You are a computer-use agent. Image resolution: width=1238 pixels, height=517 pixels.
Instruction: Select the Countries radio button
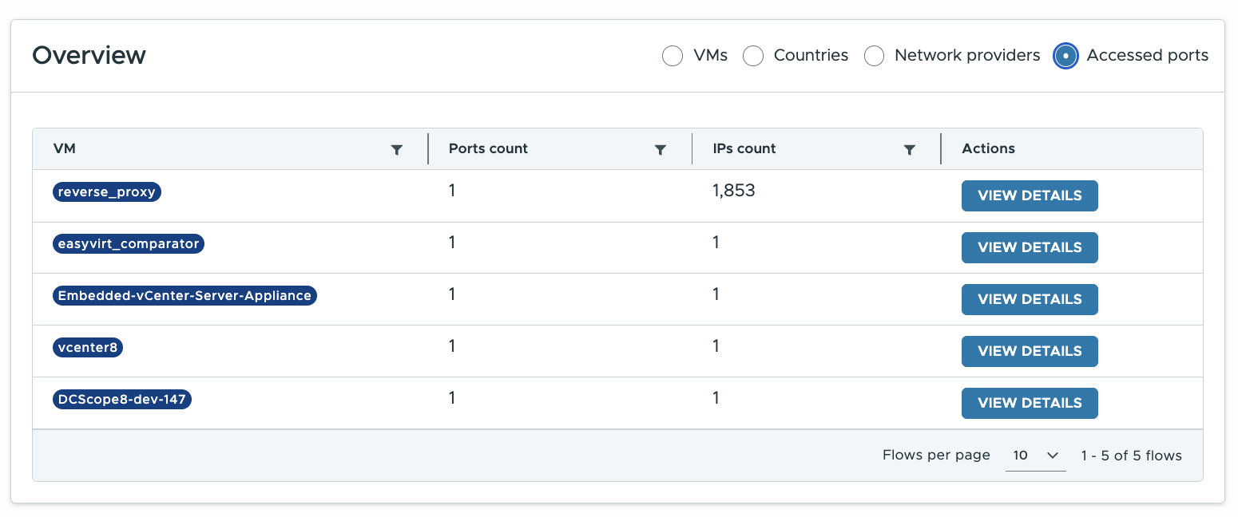pyautogui.click(x=753, y=56)
